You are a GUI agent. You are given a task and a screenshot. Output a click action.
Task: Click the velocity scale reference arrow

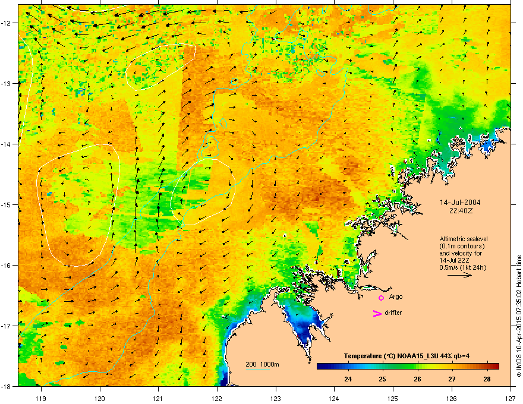click(459, 275)
